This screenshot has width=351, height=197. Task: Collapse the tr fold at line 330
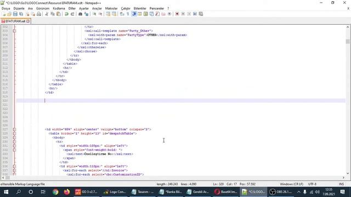[x=15, y=142]
